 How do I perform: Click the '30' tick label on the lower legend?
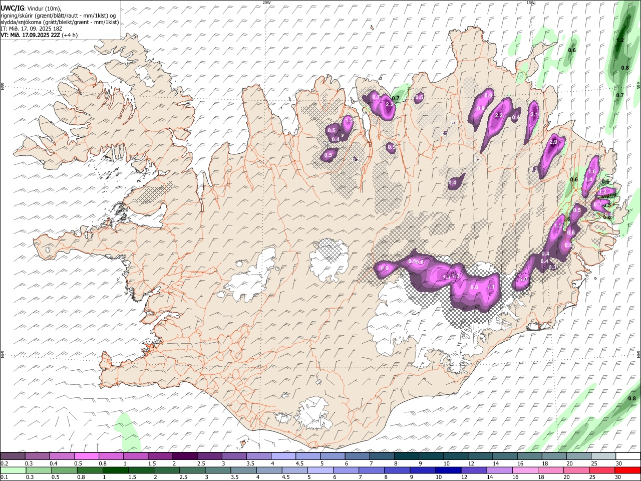[x=618, y=477]
